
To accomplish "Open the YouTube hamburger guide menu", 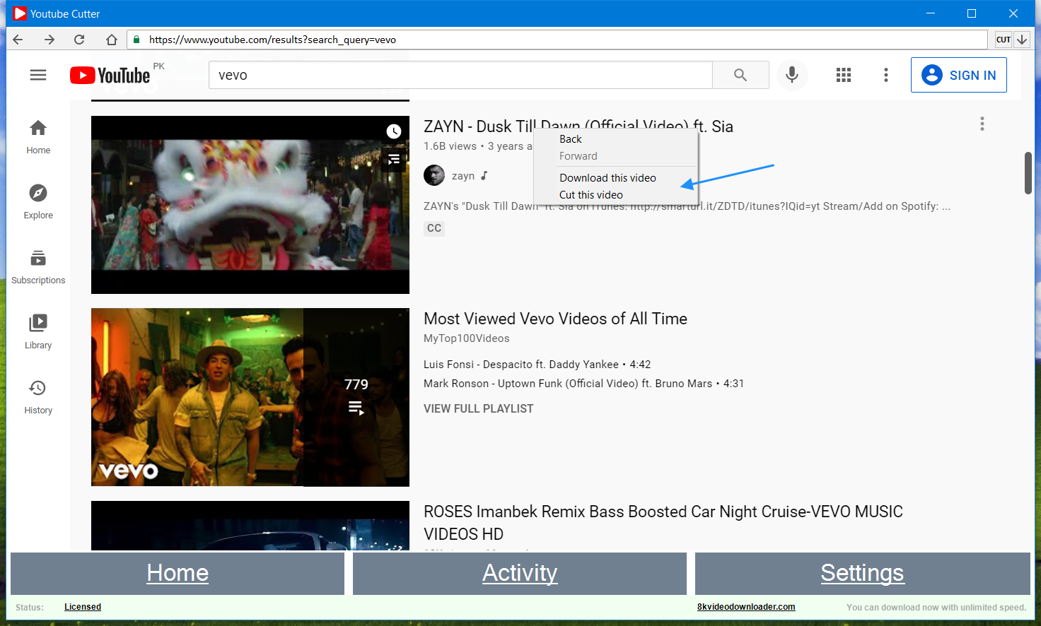I will 38,75.
